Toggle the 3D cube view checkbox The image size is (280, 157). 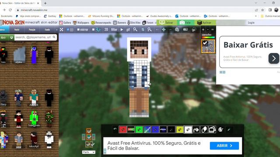coord(93,30)
